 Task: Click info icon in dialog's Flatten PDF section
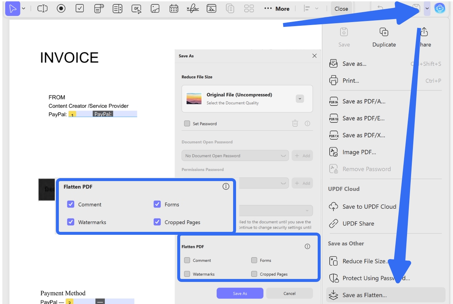coord(307,247)
